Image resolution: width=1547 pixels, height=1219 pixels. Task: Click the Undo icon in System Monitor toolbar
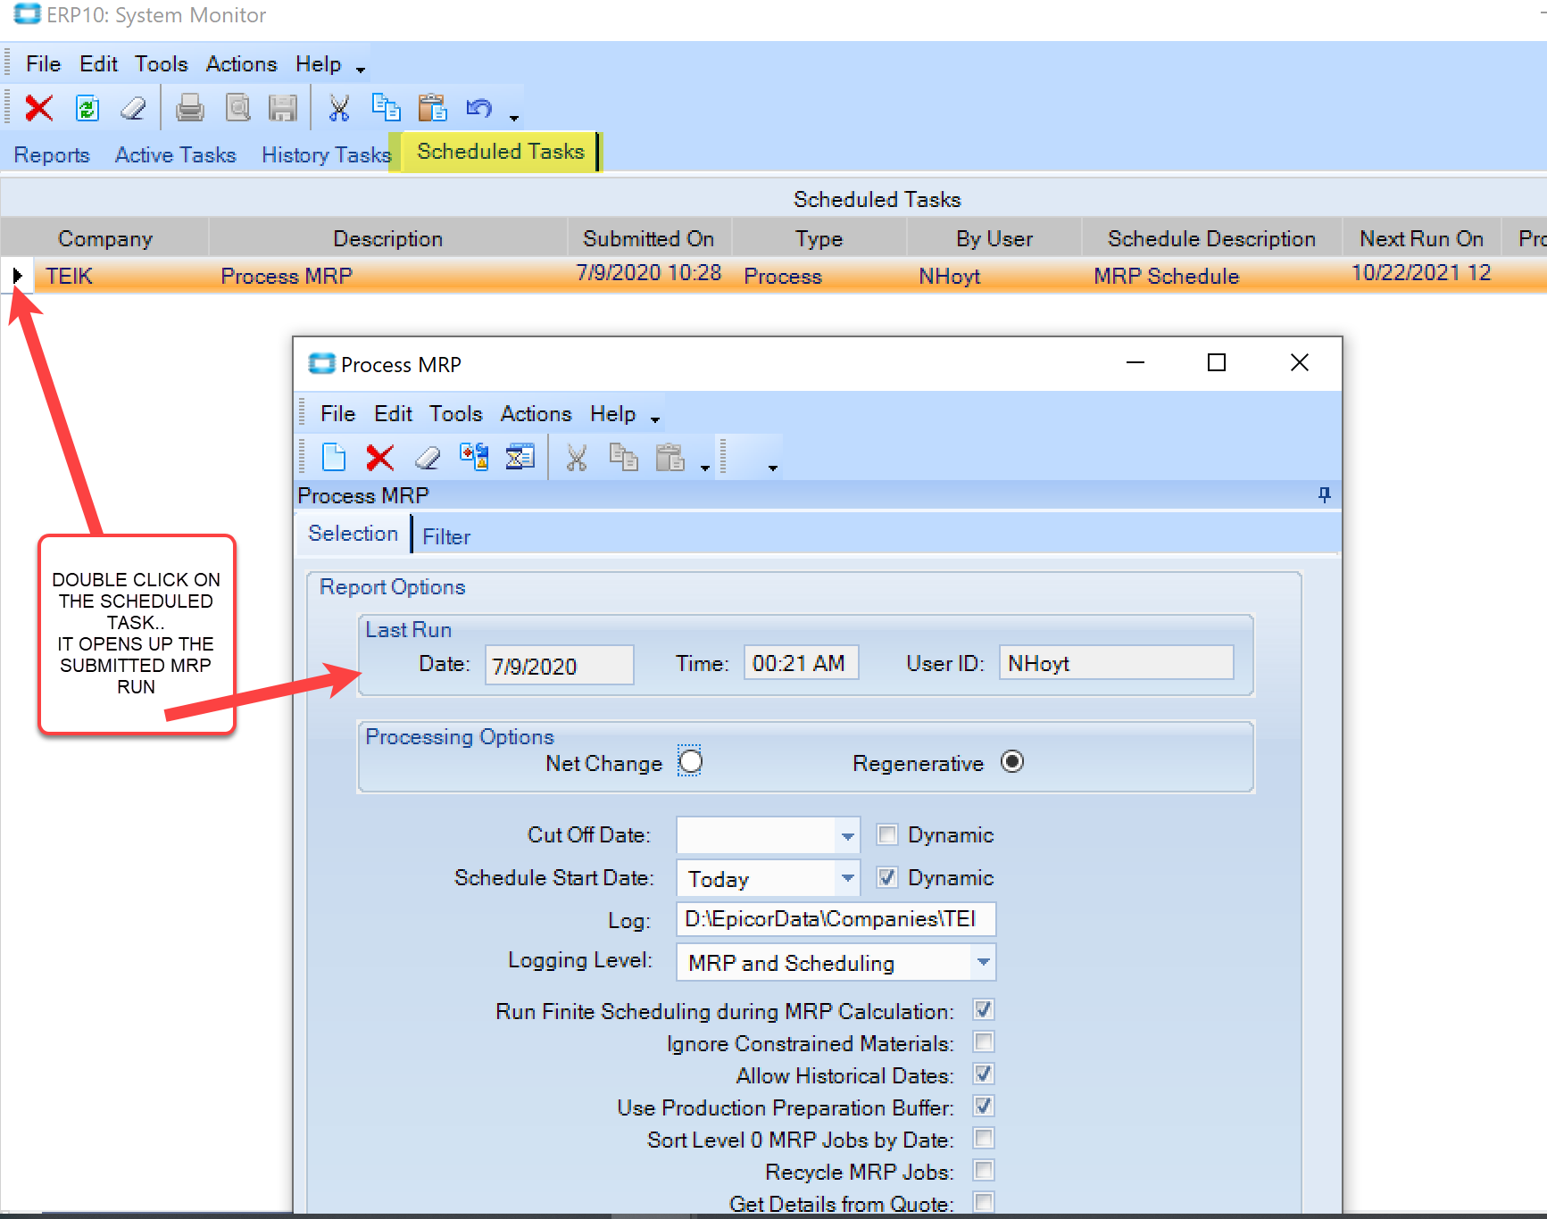click(479, 107)
